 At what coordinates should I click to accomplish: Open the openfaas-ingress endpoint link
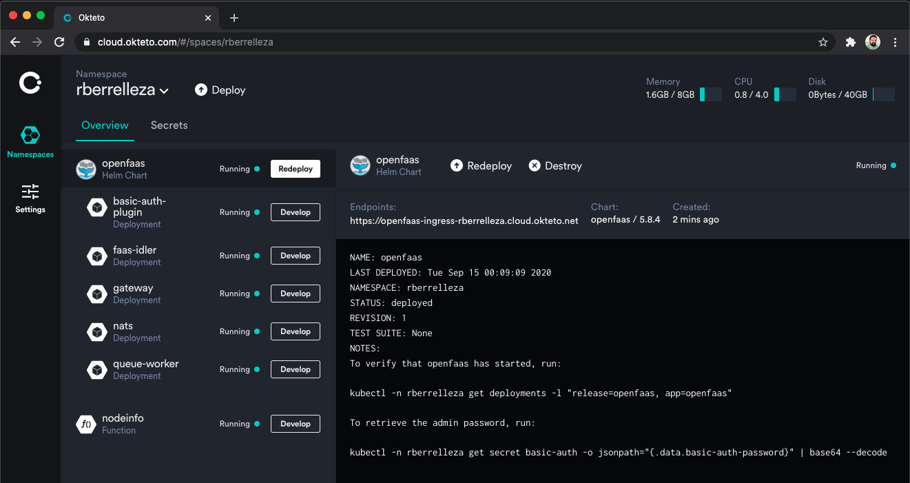[x=464, y=220]
